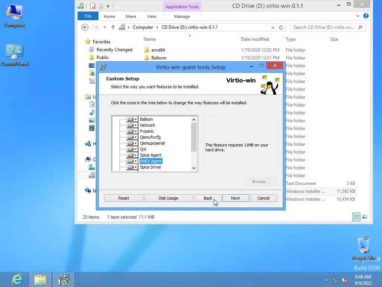
Task: Expand the ribbon with chevron arrow
Action: pyautogui.click(x=357, y=16)
